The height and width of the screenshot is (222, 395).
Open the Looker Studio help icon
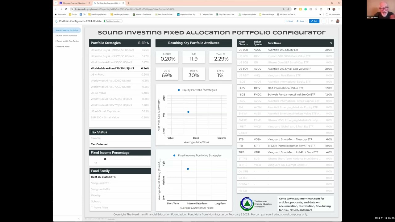coord(332,21)
